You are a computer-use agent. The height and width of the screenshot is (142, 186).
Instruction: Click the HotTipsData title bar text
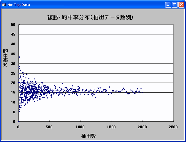pyautogui.click(x=19, y=5)
